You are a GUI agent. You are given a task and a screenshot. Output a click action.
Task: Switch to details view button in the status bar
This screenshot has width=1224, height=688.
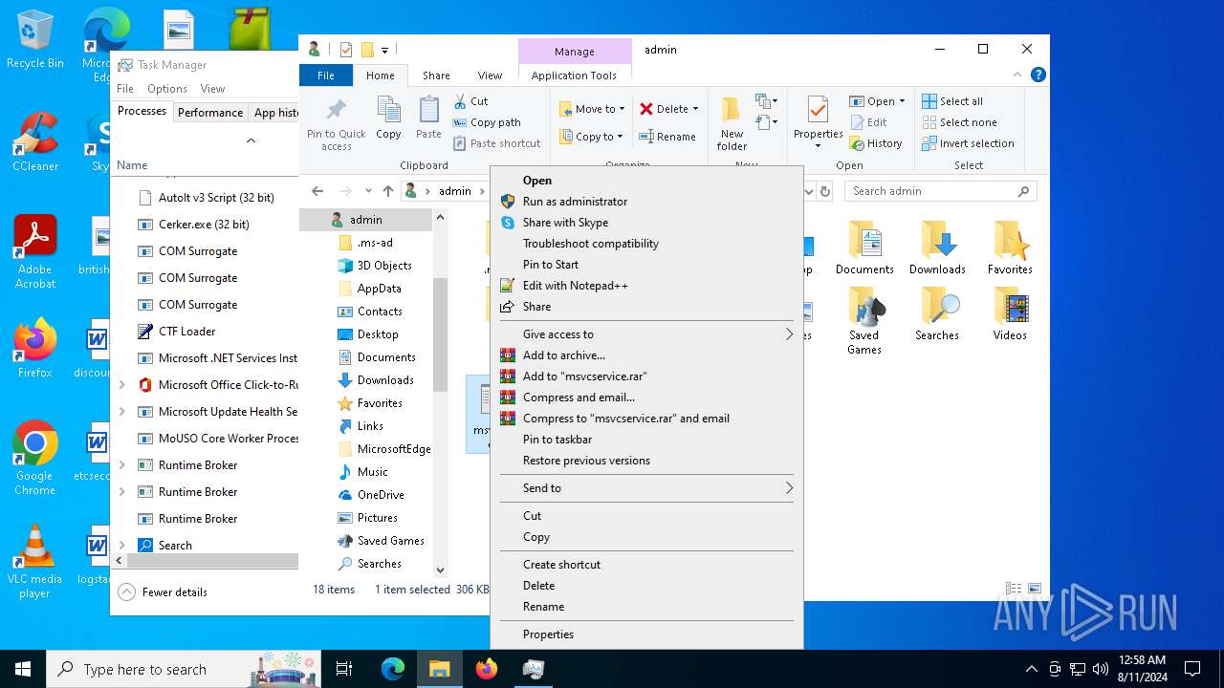1013,590
